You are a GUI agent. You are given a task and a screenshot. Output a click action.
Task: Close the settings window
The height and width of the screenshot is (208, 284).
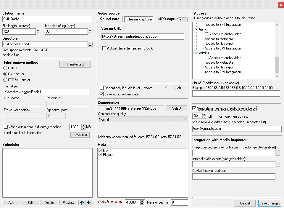281,5
